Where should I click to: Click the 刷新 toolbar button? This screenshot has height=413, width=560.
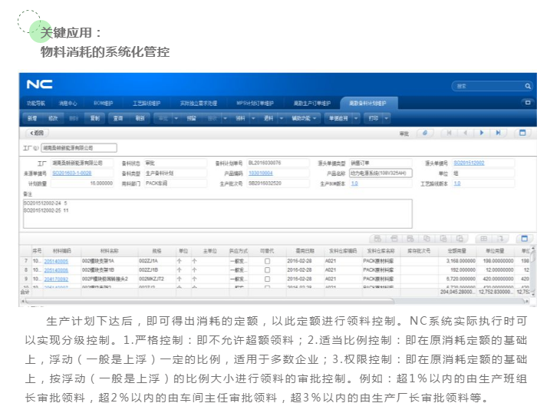point(140,118)
